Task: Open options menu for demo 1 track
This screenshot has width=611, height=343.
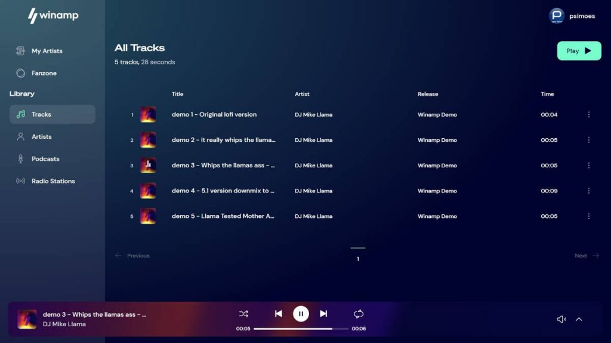Action: [x=588, y=114]
